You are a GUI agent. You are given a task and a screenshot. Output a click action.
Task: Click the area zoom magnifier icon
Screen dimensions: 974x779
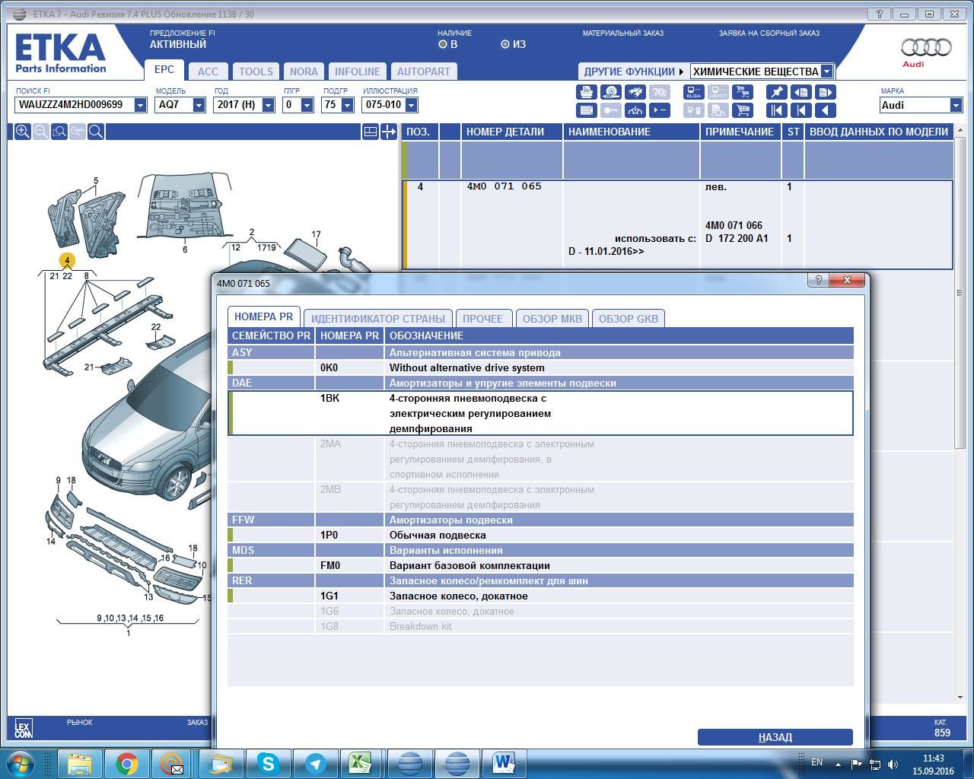(x=59, y=132)
